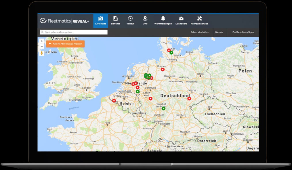Viewport: 292px width, 170px height.
Task: Expand 'Zur Karte hinzufügen' dropdown
Action: tap(244, 32)
